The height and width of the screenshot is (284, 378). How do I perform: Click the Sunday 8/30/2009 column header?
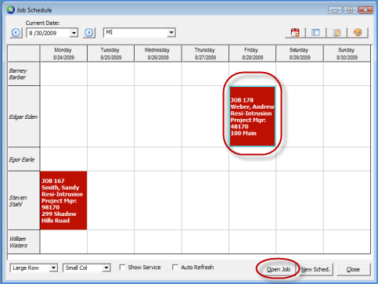click(347, 53)
